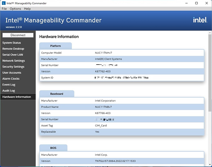Click the Intel Manageability Commander title bar icon

pos(4,3)
